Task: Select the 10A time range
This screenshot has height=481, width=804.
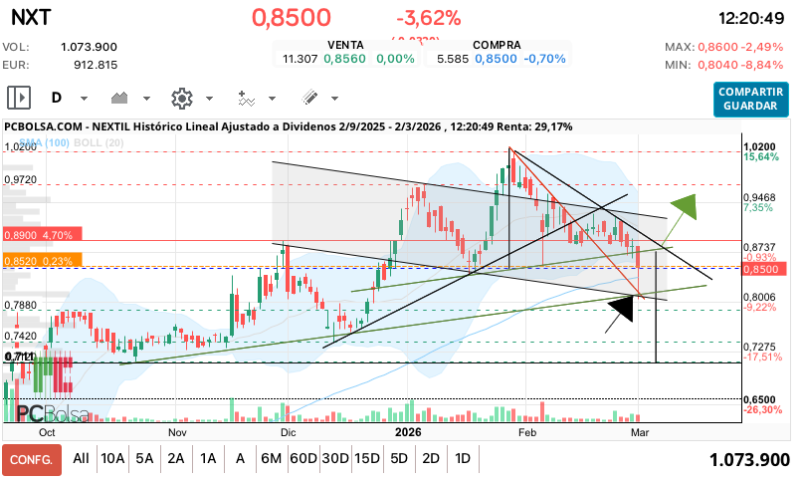Action: (112, 458)
